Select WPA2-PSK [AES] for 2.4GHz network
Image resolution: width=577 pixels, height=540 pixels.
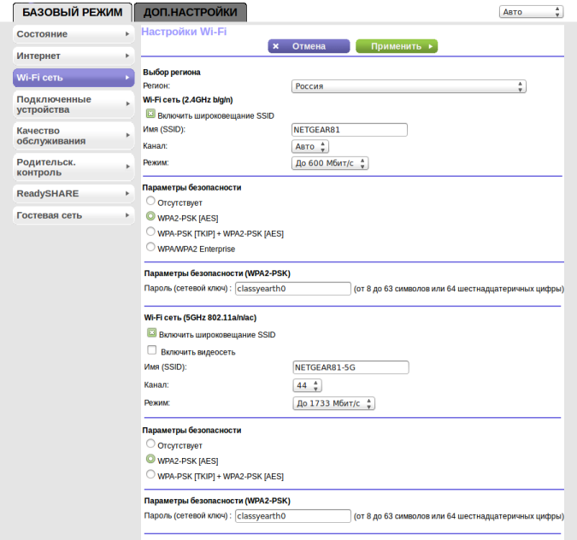point(150,216)
